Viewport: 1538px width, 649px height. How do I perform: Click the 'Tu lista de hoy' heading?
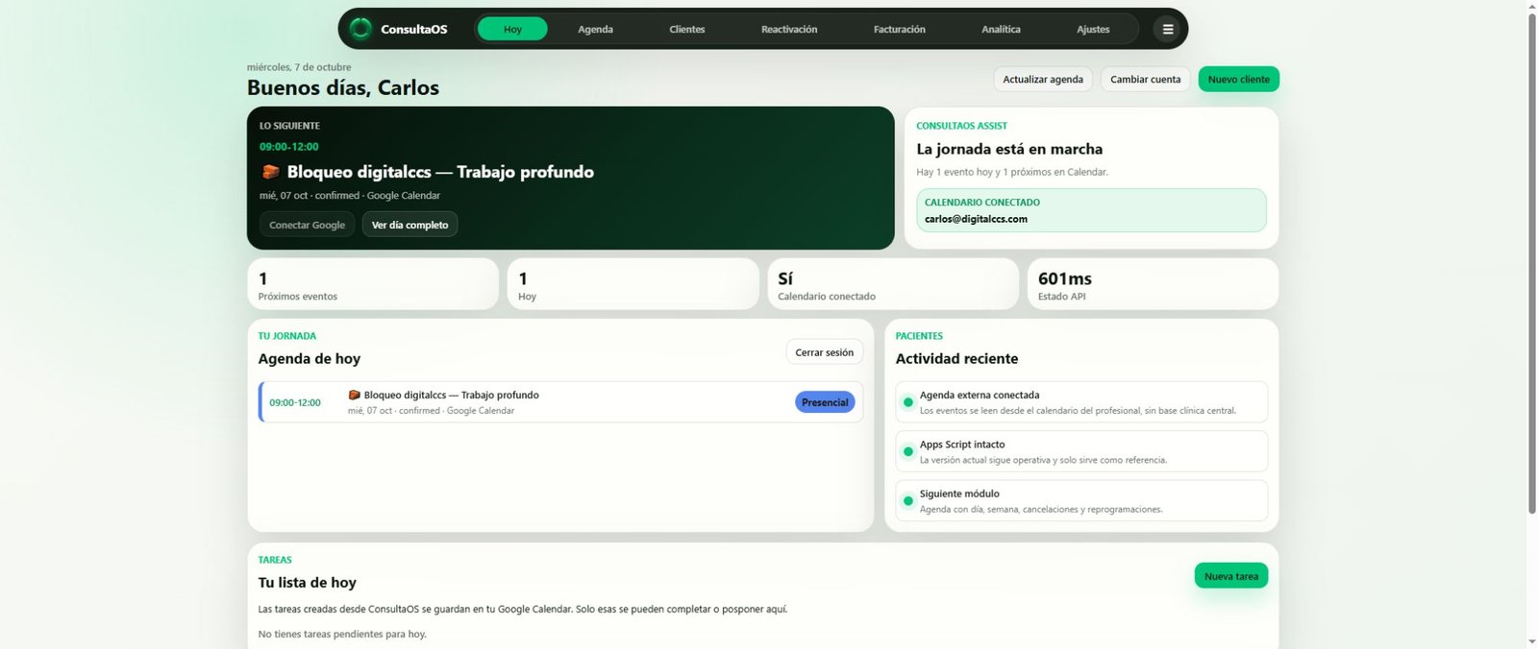[308, 582]
